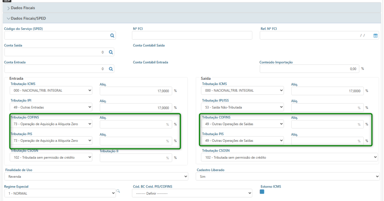Click the Conta Entrada search magnifier

pyautogui.click(x=111, y=69)
